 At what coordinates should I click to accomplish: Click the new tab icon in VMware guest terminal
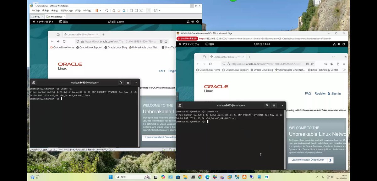tap(34, 83)
